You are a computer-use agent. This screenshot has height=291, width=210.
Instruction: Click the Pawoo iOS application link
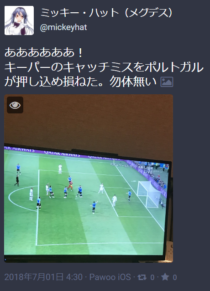(110, 277)
